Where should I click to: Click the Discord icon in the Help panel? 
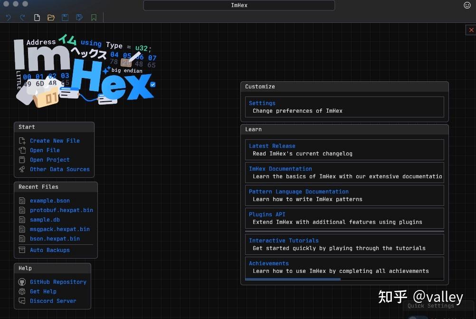22,301
